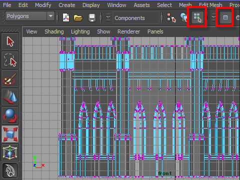Click the Save Scene floppy icon
The height and width of the screenshot is (180, 240).
pyautogui.click(x=92, y=17)
